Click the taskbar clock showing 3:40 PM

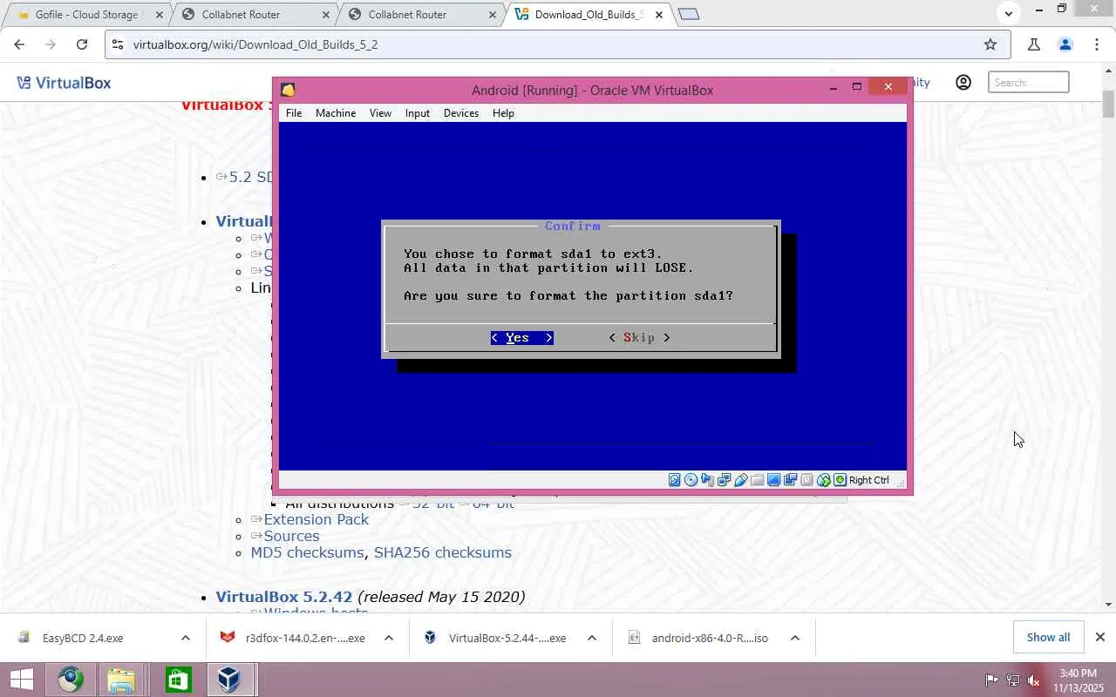[x=1078, y=680]
